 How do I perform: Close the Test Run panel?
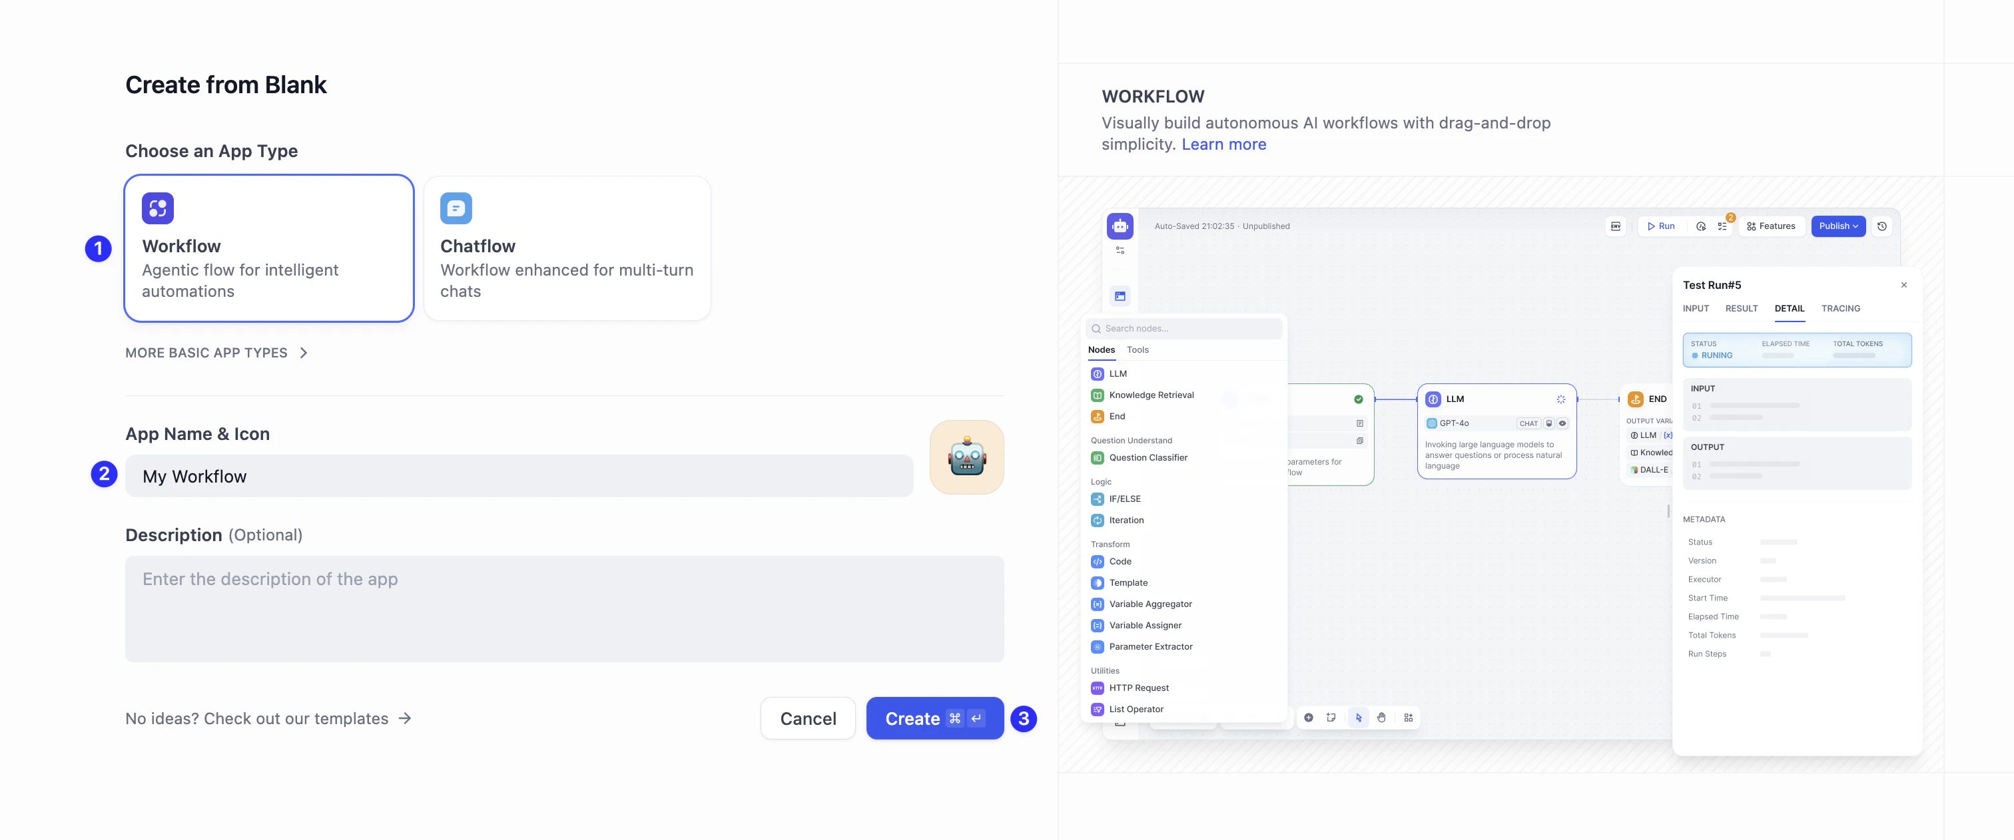[1903, 285]
